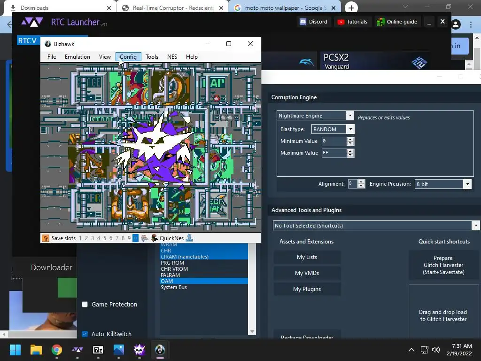Click the memory domain list scrollbar down arrow
Image resolution: width=481 pixels, height=361 pixels.
[x=252, y=331]
